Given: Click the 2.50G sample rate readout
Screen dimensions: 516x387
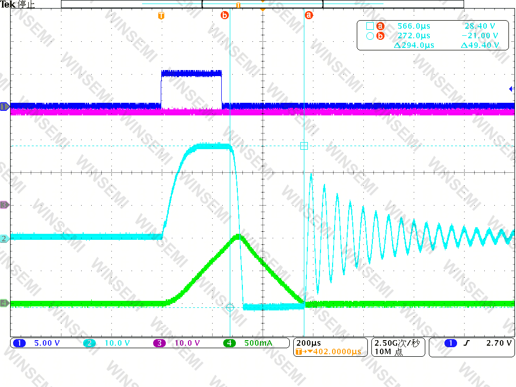Looking at the screenshot, I should click(397, 343).
